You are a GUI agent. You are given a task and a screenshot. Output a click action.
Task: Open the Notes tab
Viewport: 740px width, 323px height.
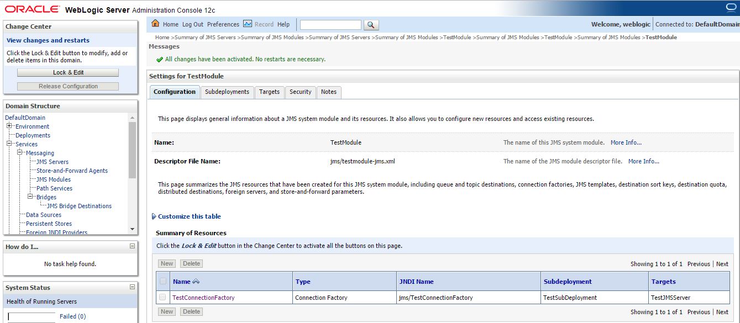(329, 92)
